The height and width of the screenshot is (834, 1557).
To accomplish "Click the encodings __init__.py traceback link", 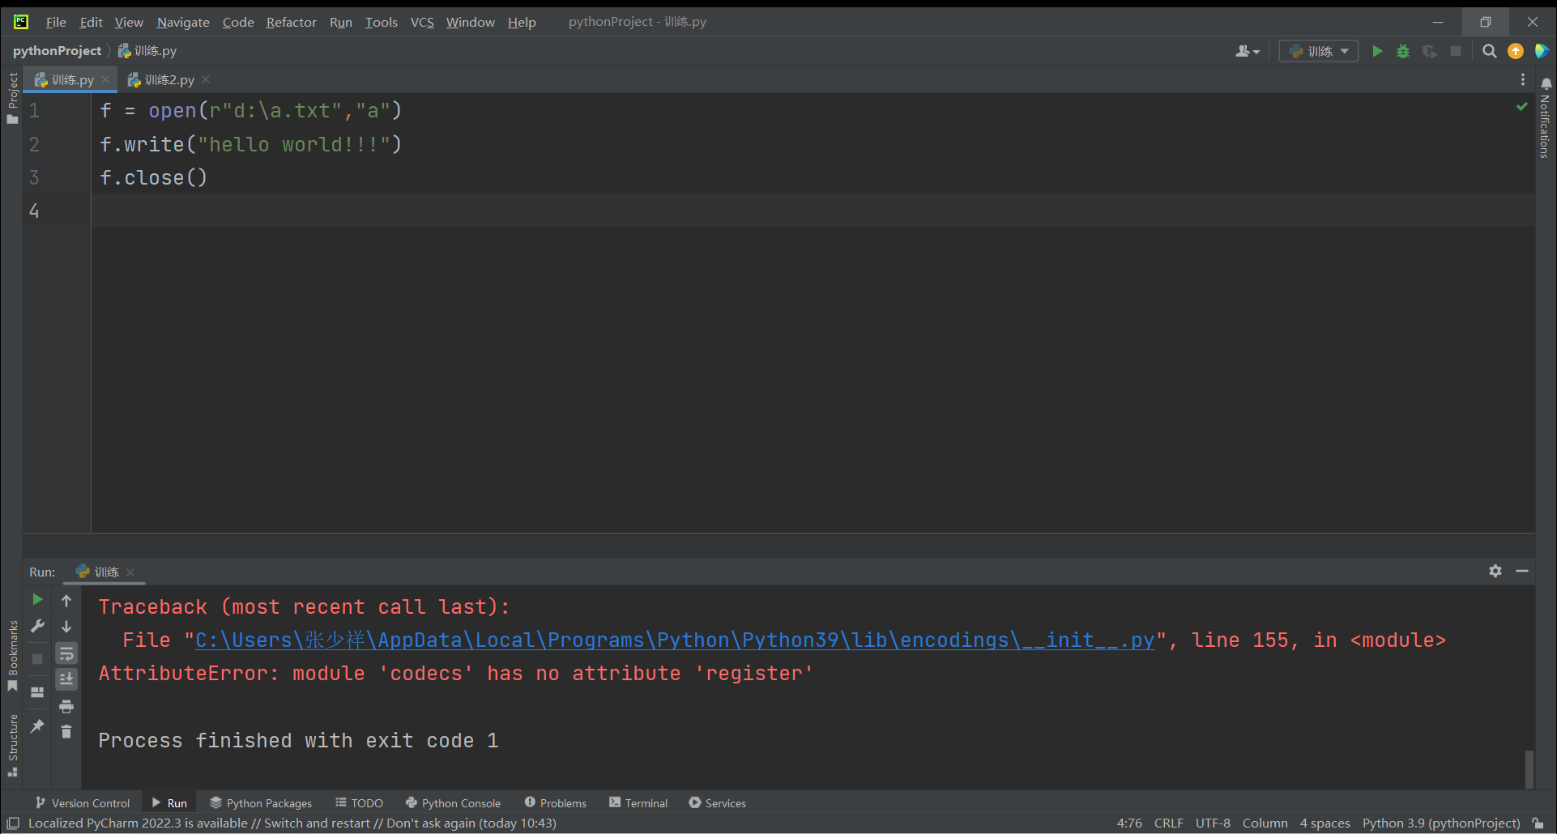I will coord(675,640).
